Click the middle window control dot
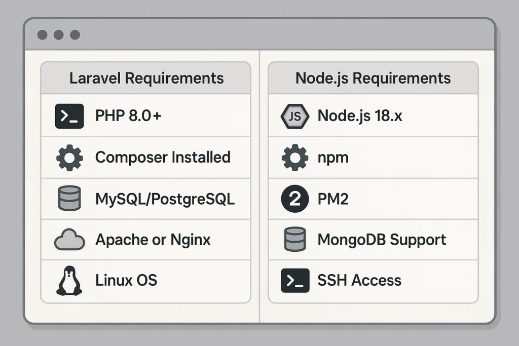This screenshot has height=346, width=519. pyautogui.click(x=59, y=35)
